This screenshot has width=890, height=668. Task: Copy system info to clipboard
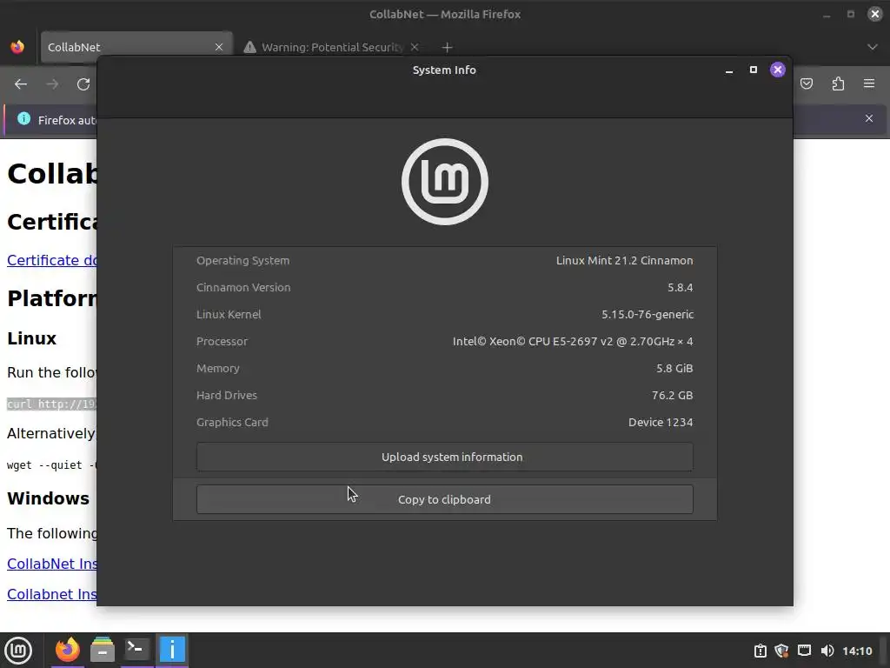coord(444,499)
